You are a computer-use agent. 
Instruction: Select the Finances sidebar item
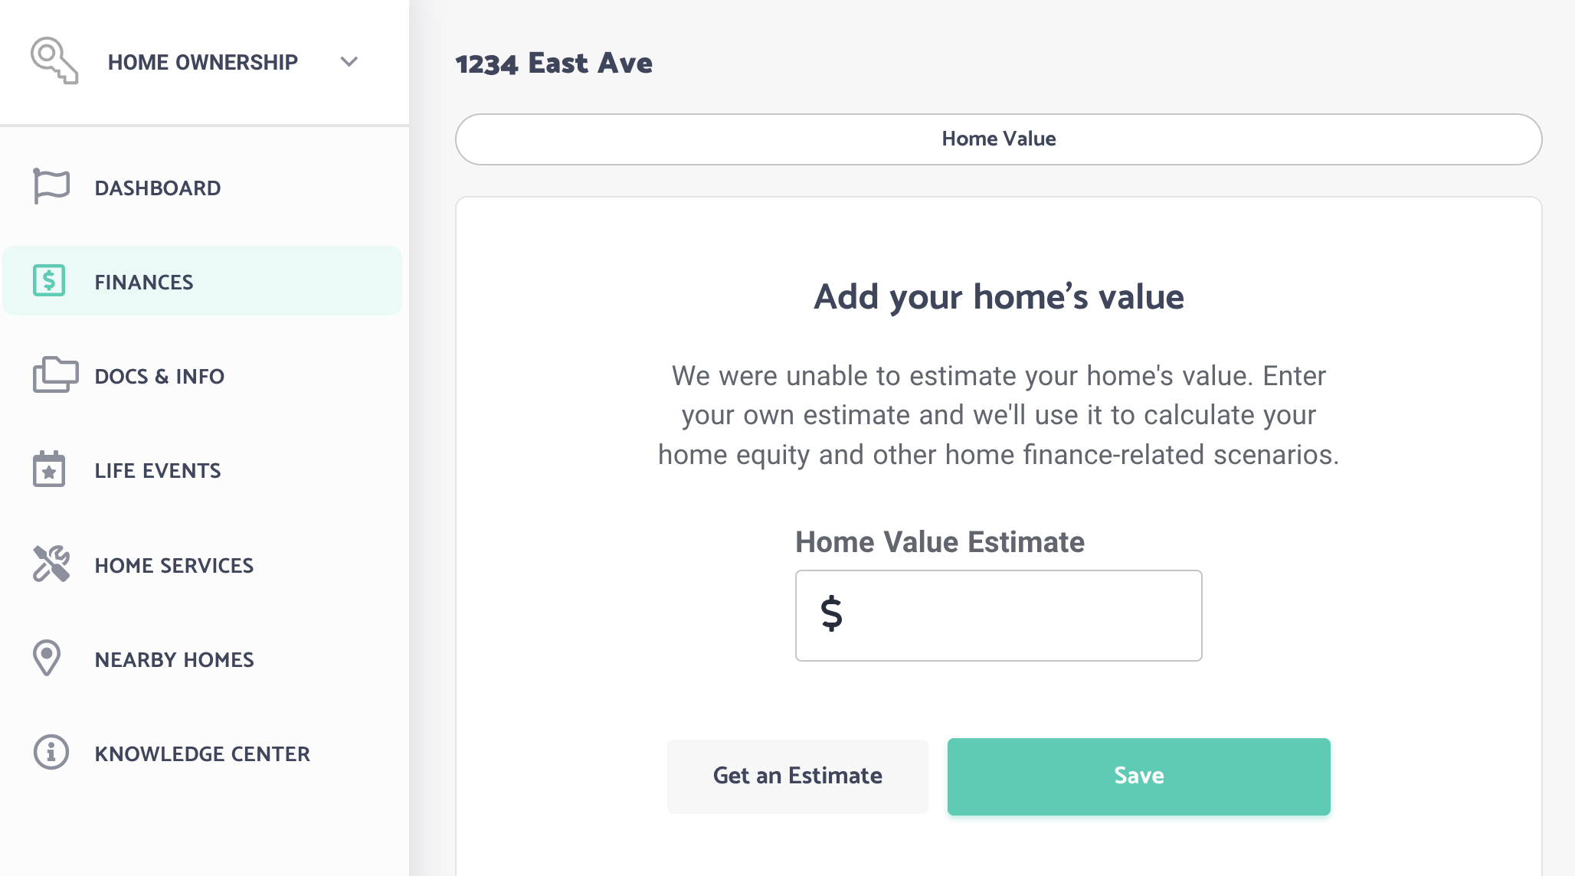[x=202, y=280]
